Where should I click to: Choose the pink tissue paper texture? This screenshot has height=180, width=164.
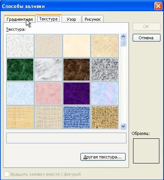48,93
